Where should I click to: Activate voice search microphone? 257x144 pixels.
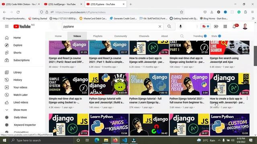[180, 26]
